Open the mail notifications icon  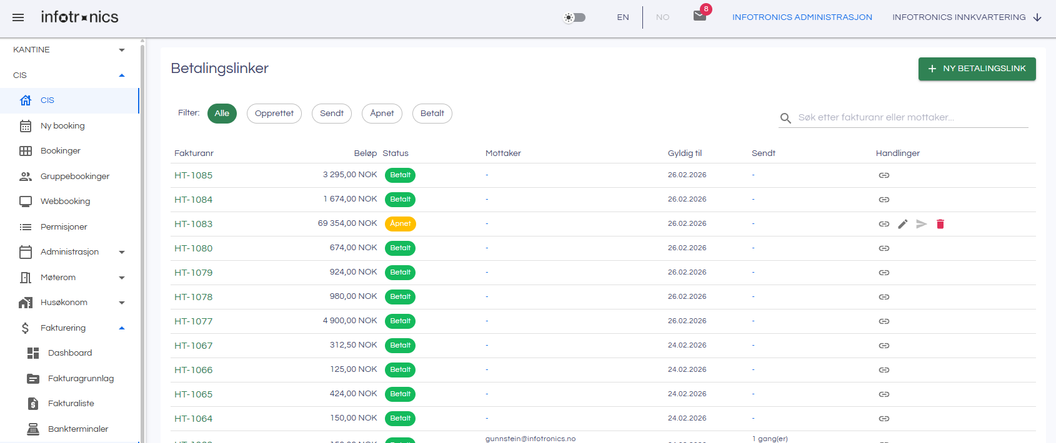click(700, 16)
